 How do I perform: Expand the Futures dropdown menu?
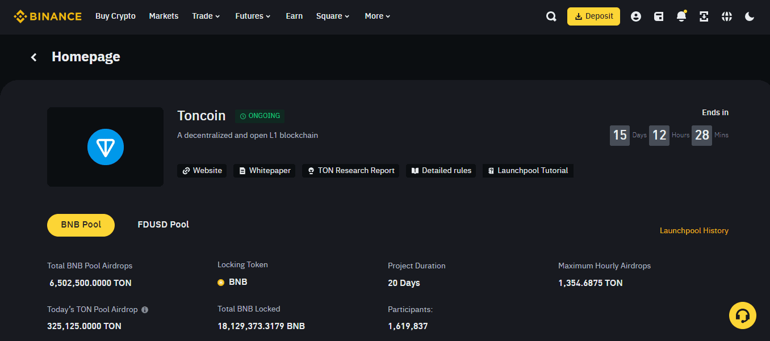coord(253,16)
